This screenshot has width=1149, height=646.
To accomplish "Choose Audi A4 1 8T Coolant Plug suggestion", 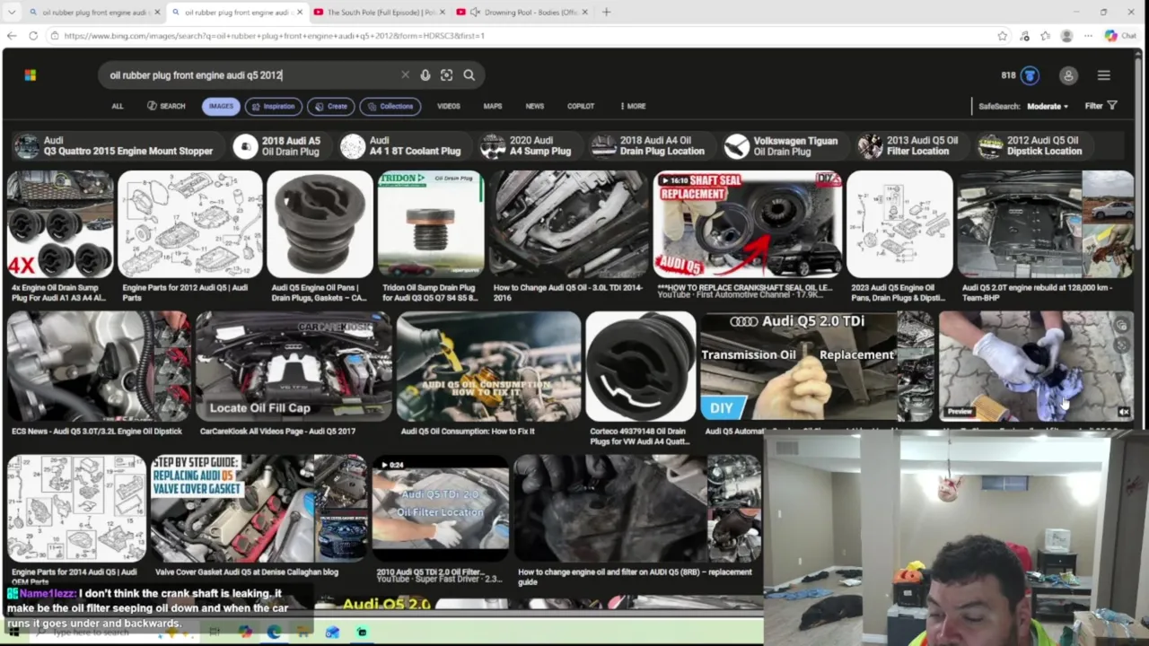I will (x=403, y=146).
